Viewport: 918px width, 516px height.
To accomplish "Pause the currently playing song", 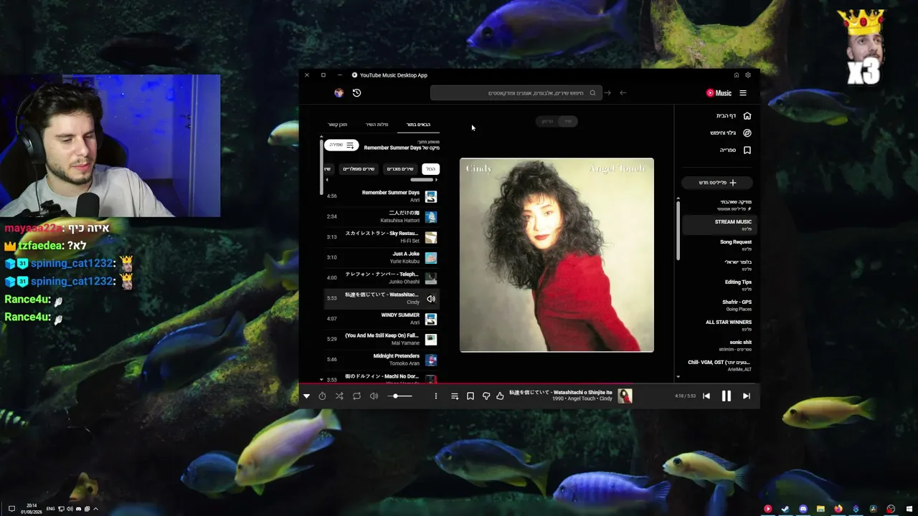I will (x=726, y=396).
